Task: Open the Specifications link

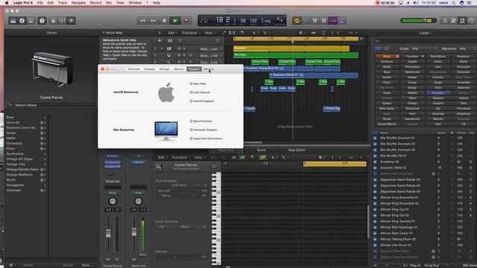Action: [200, 121]
